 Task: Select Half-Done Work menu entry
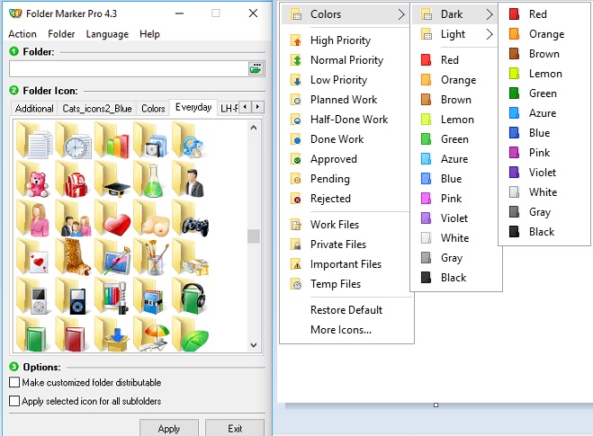pos(346,120)
